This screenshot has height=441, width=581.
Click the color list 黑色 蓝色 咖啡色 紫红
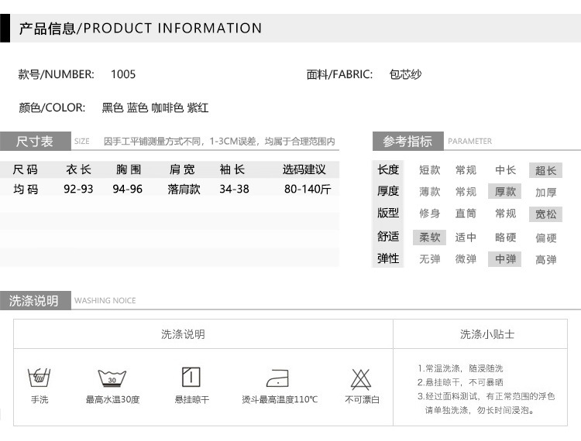[x=155, y=108]
